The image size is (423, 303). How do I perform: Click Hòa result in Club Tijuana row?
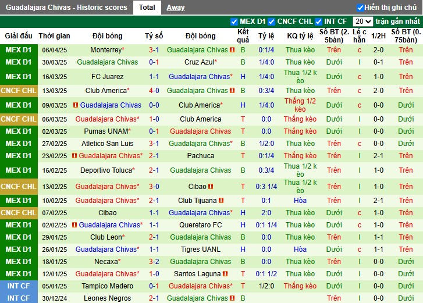pyautogui.click(x=300, y=201)
